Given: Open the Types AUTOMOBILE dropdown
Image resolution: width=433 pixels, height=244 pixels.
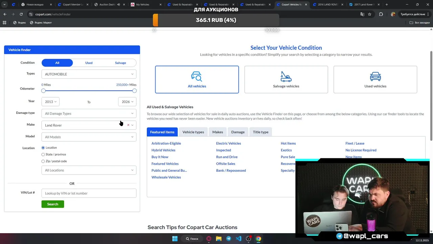Looking at the screenshot, I should point(89,74).
